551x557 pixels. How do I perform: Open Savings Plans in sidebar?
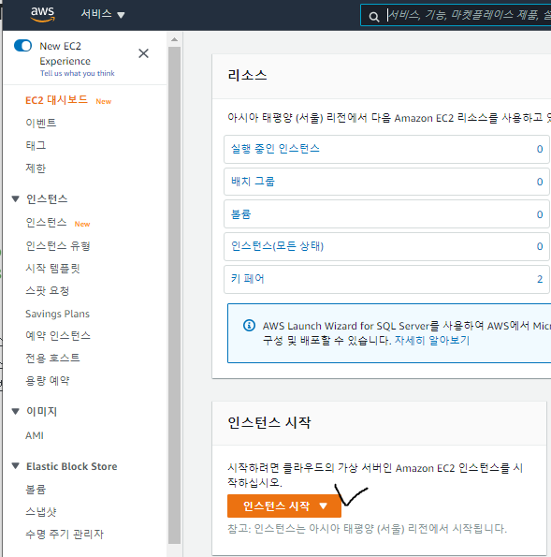click(57, 314)
